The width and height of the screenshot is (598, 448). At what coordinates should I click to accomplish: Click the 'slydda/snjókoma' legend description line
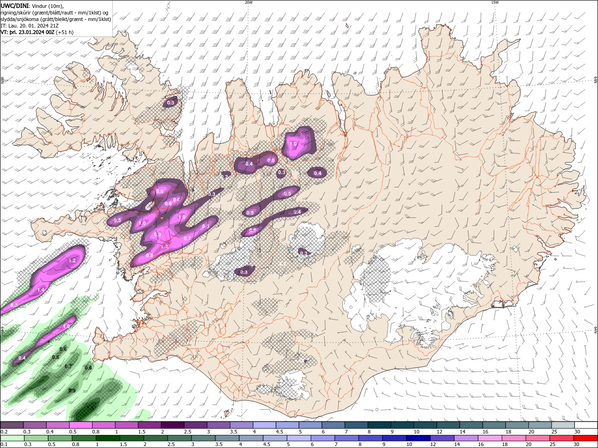56,19
